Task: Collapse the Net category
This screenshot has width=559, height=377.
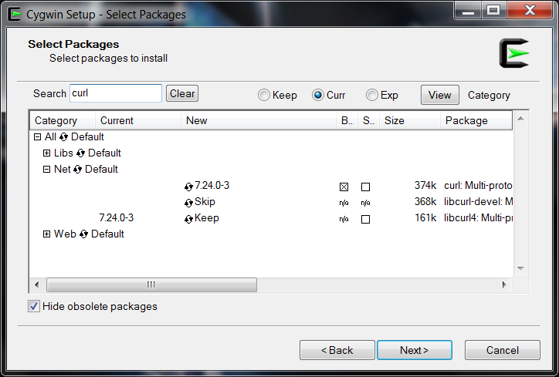Action: (x=46, y=170)
